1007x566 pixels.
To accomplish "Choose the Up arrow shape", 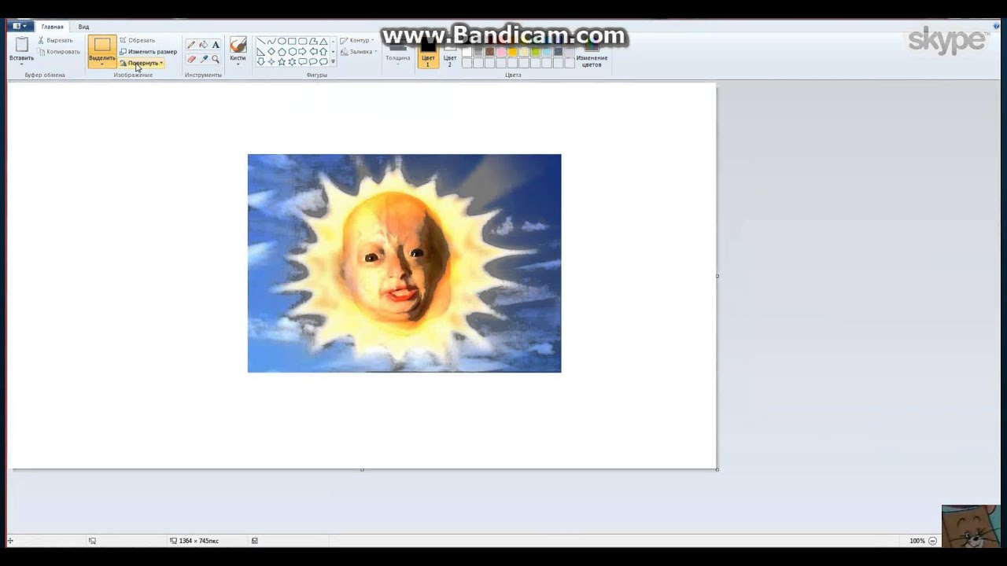I will (x=323, y=52).
